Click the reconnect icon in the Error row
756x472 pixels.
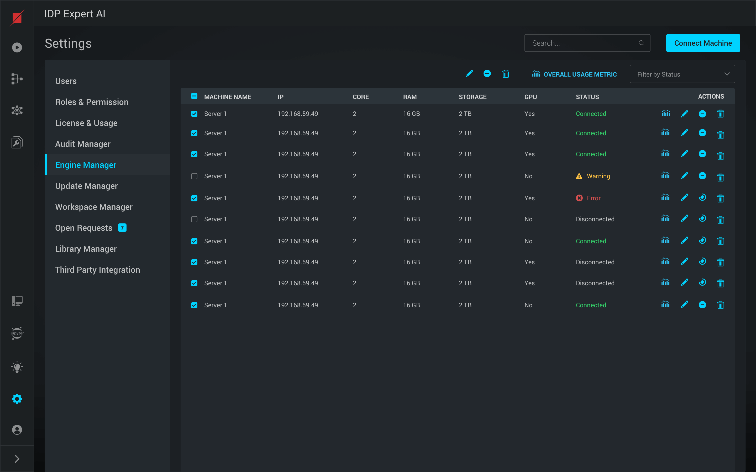702,198
